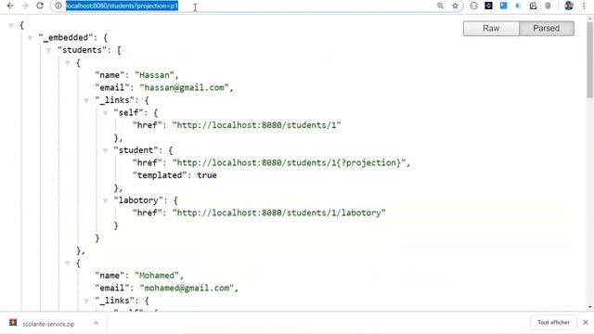Open the extensions puzzle icon
The image size is (594, 334).
click(533, 6)
